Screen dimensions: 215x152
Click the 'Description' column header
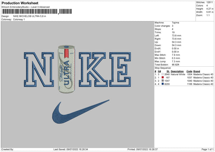pos(177,71)
